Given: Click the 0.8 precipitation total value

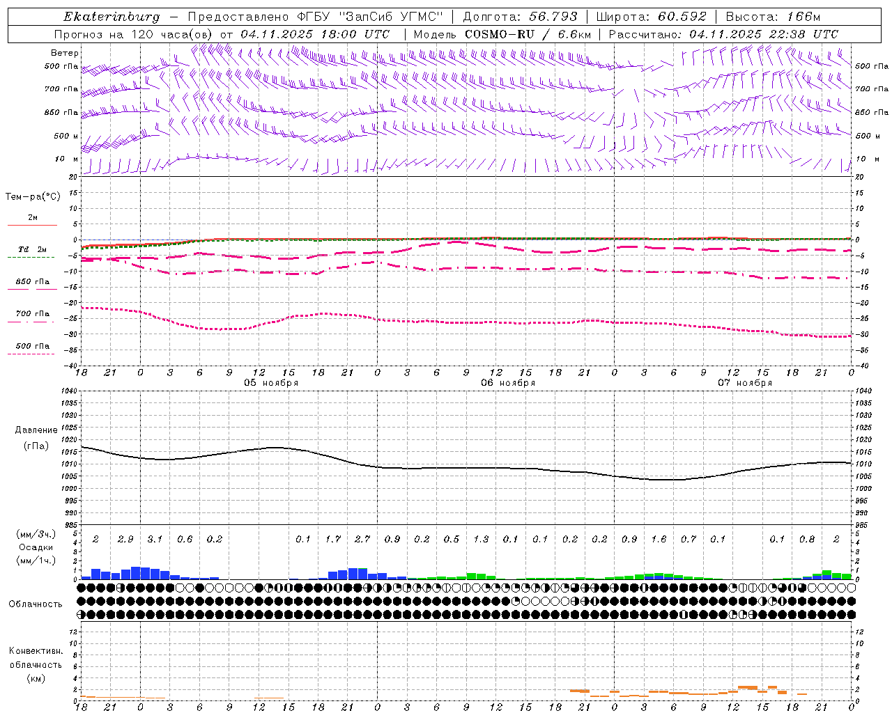Looking at the screenshot, I should [807, 539].
